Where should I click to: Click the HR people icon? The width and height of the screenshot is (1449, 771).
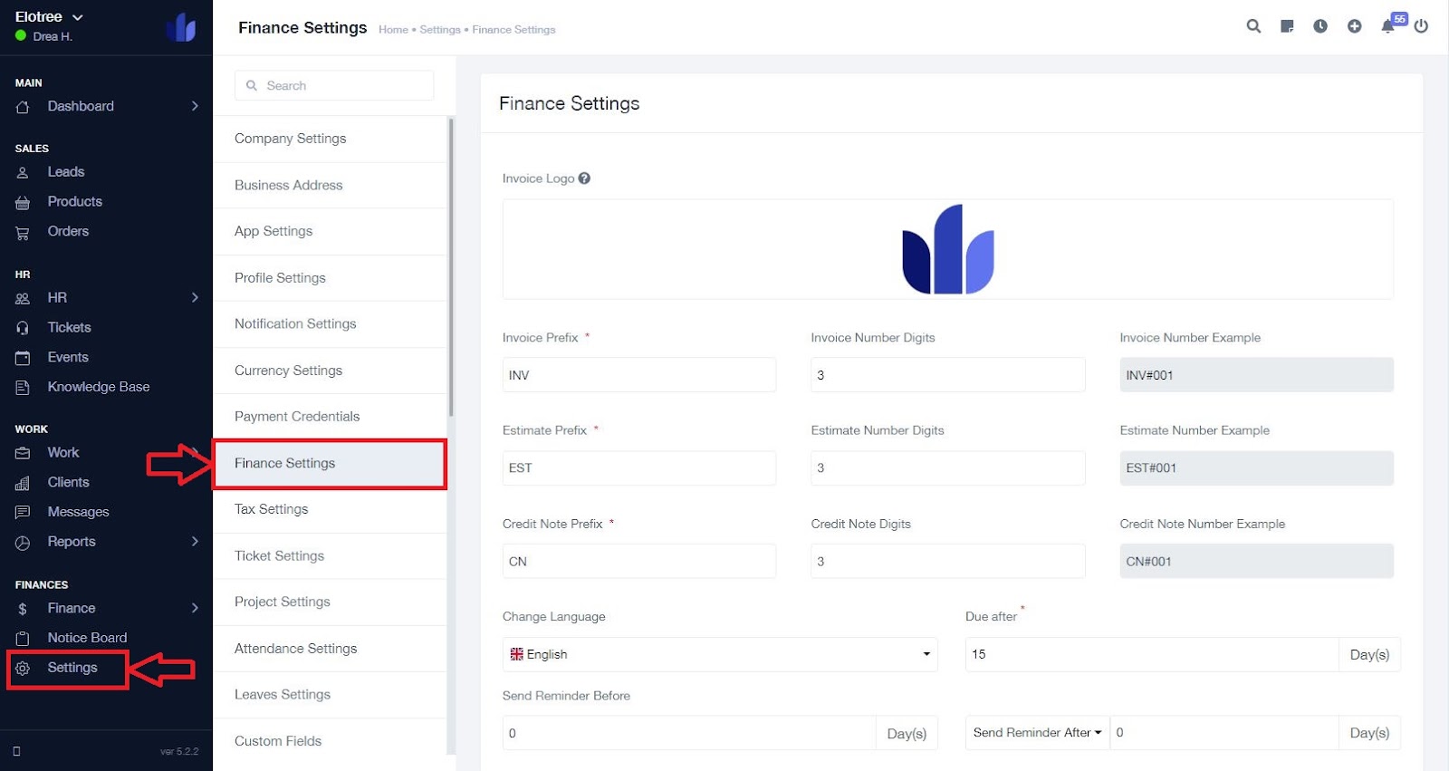pos(23,298)
